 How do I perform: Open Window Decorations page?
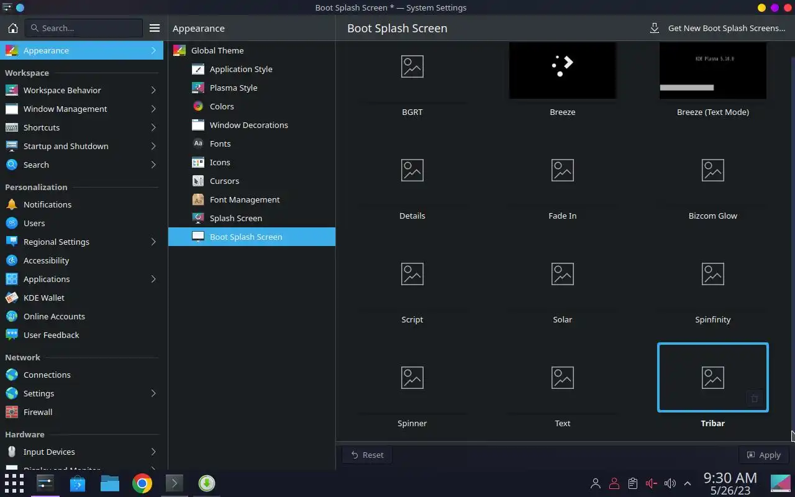tap(252, 125)
